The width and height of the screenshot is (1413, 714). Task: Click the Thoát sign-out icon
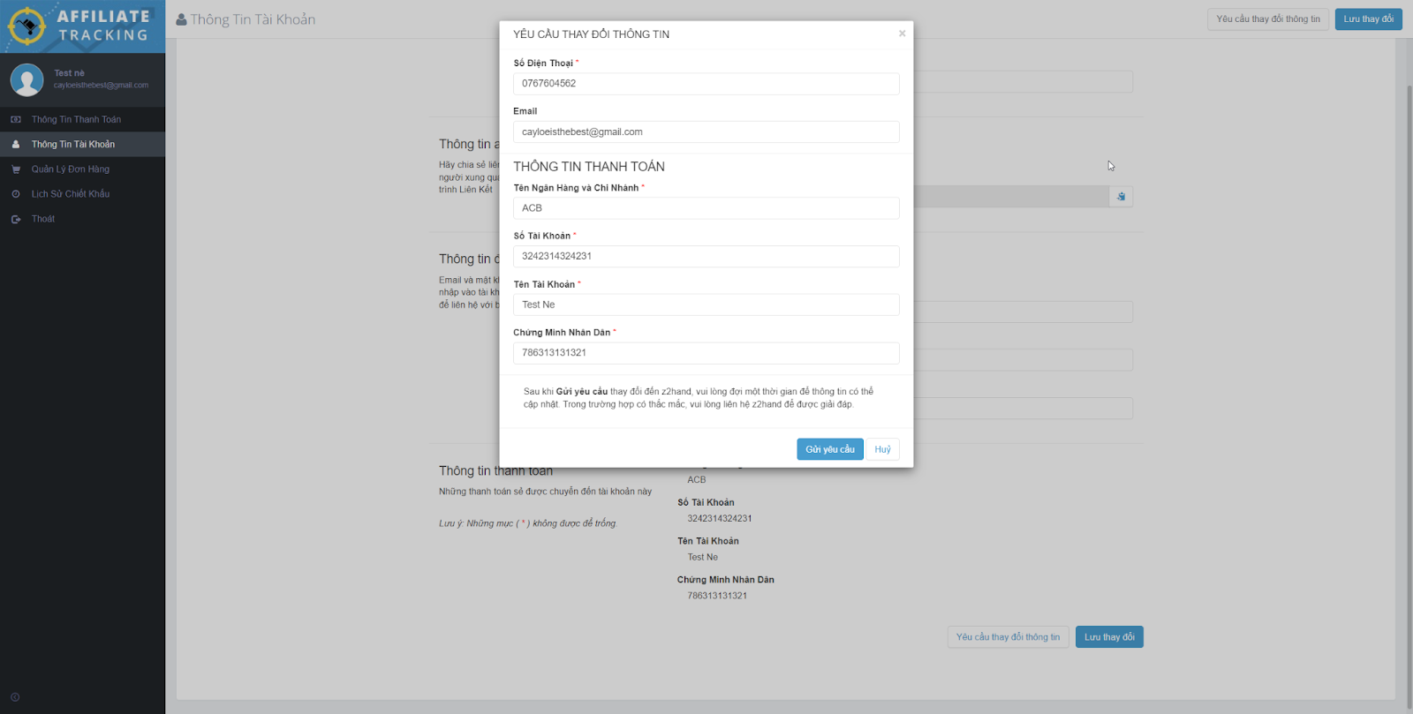point(16,219)
